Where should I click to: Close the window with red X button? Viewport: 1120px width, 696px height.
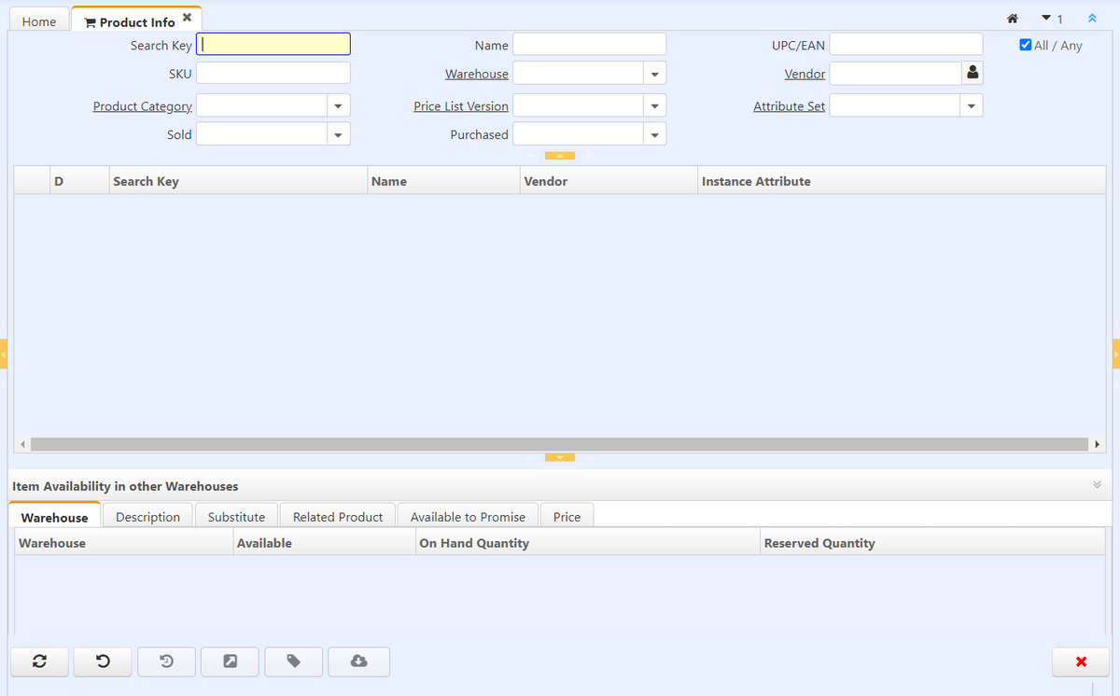click(1081, 661)
